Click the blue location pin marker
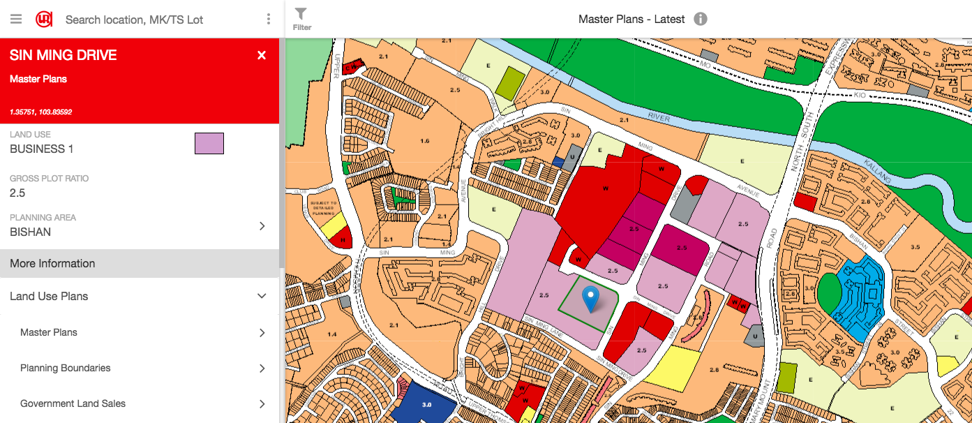The image size is (972, 423). [591, 299]
